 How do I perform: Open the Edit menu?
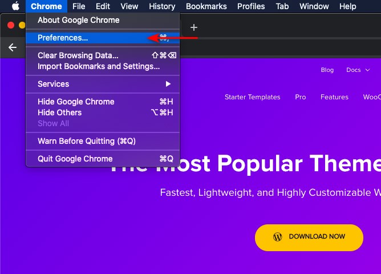click(103, 6)
